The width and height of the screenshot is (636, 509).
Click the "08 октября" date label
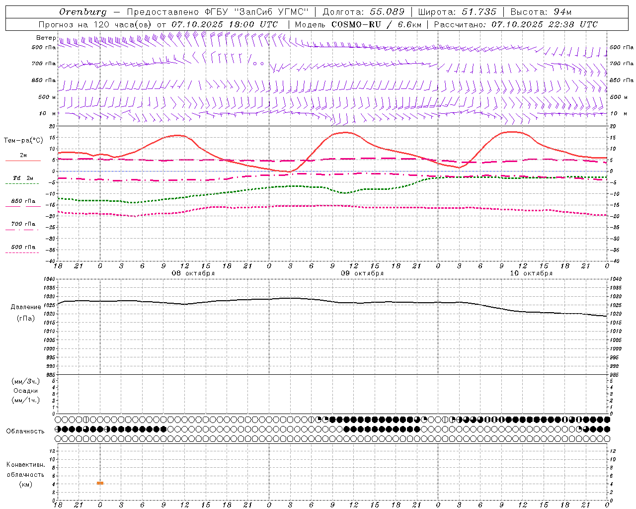193,273
